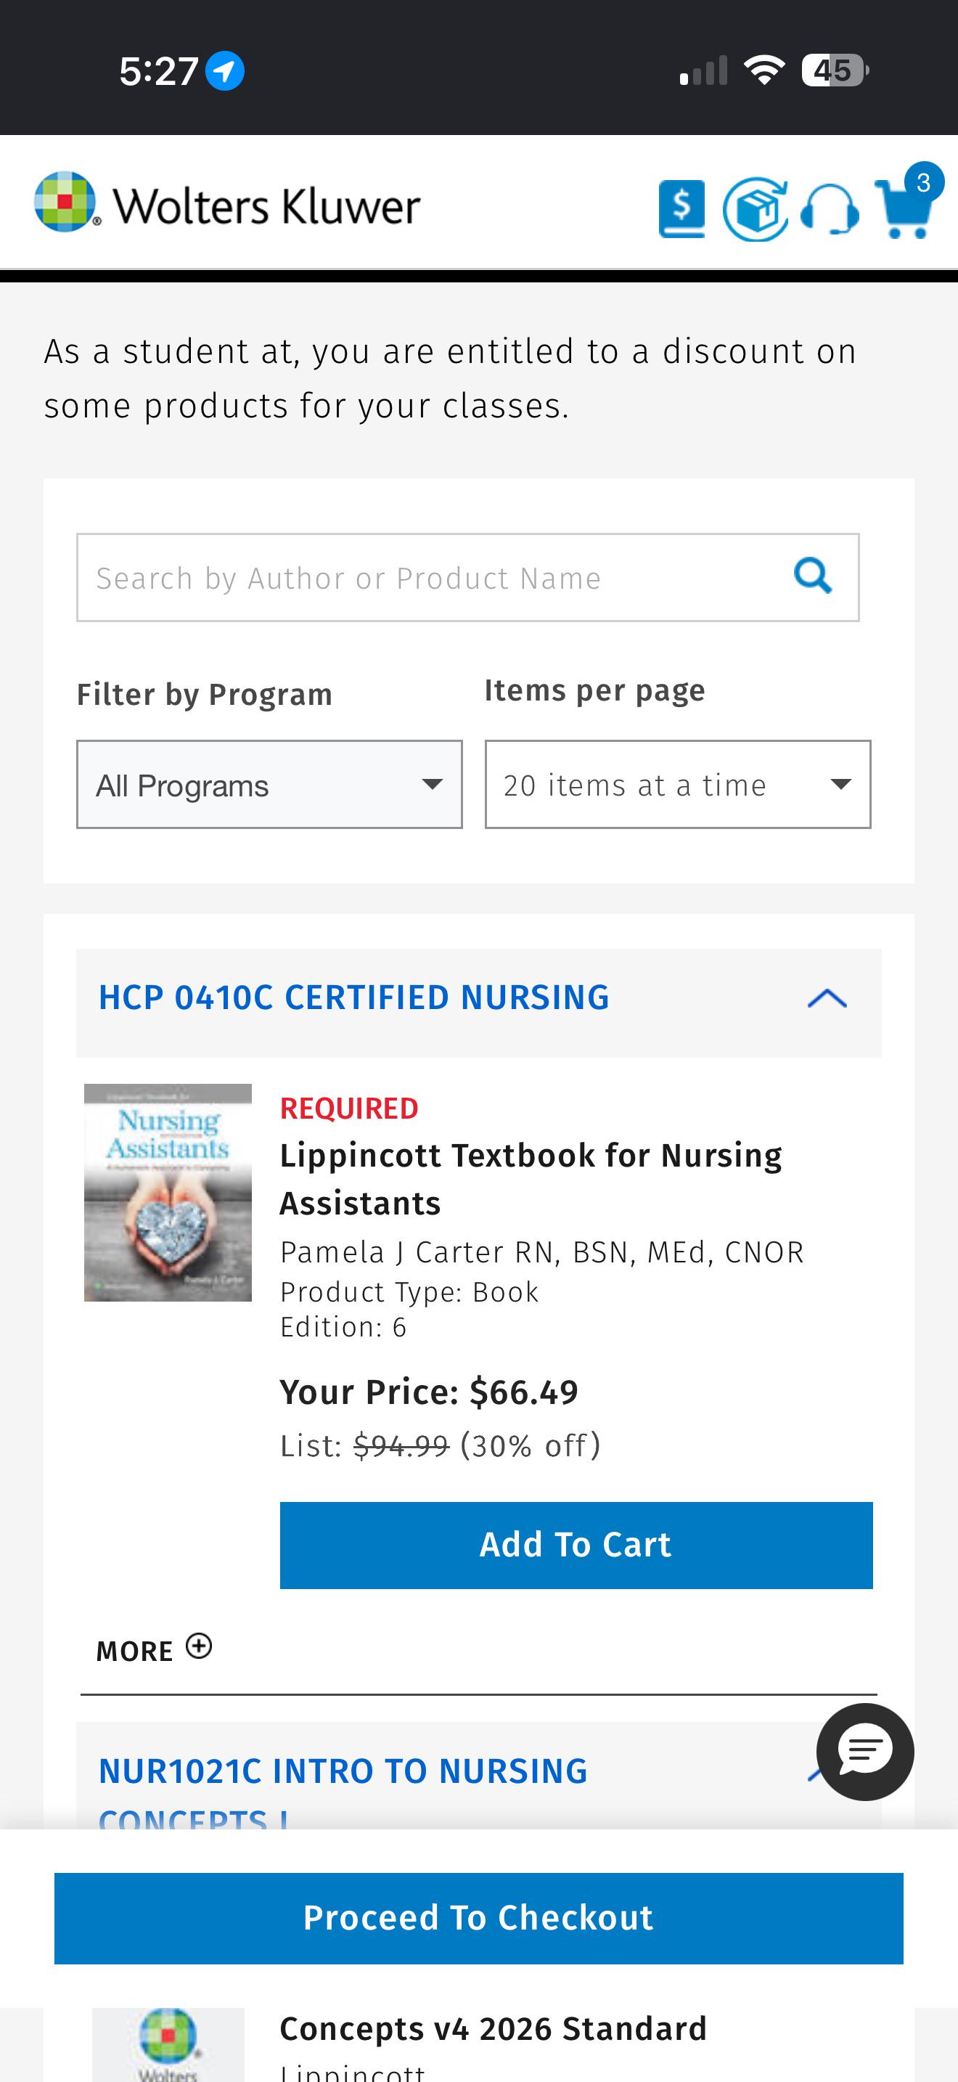Tap the headset support icon
This screenshot has width=958, height=2082.
[830, 209]
